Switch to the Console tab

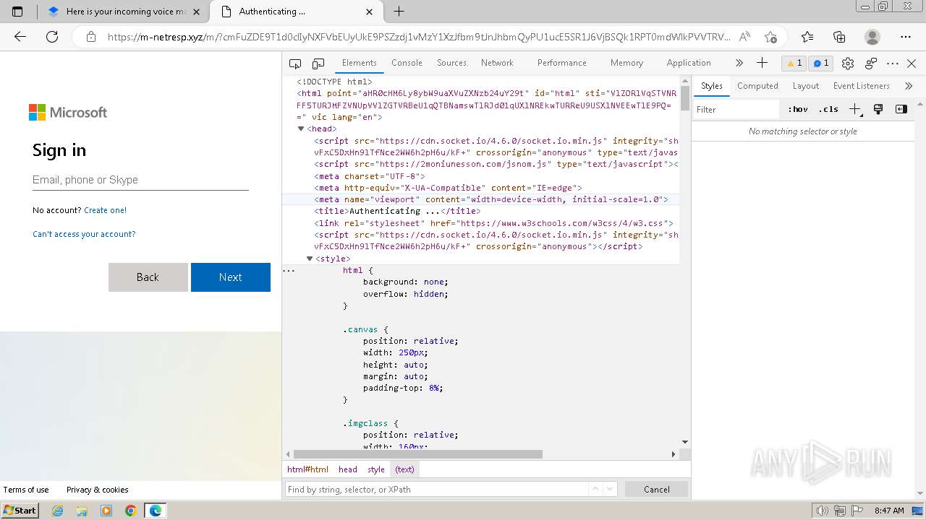tap(407, 63)
